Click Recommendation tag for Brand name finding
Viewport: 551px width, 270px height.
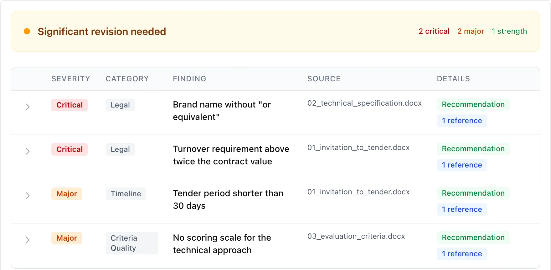pyautogui.click(x=473, y=104)
